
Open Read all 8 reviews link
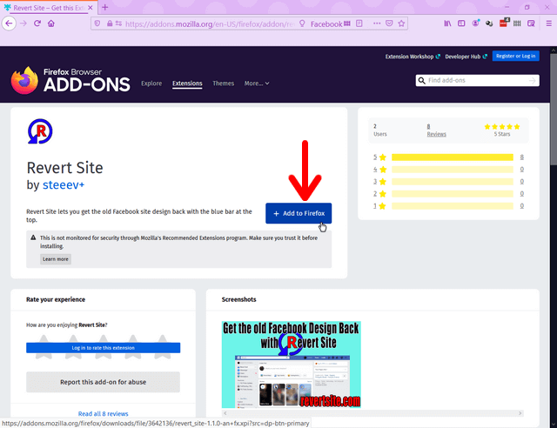(x=103, y=414)
